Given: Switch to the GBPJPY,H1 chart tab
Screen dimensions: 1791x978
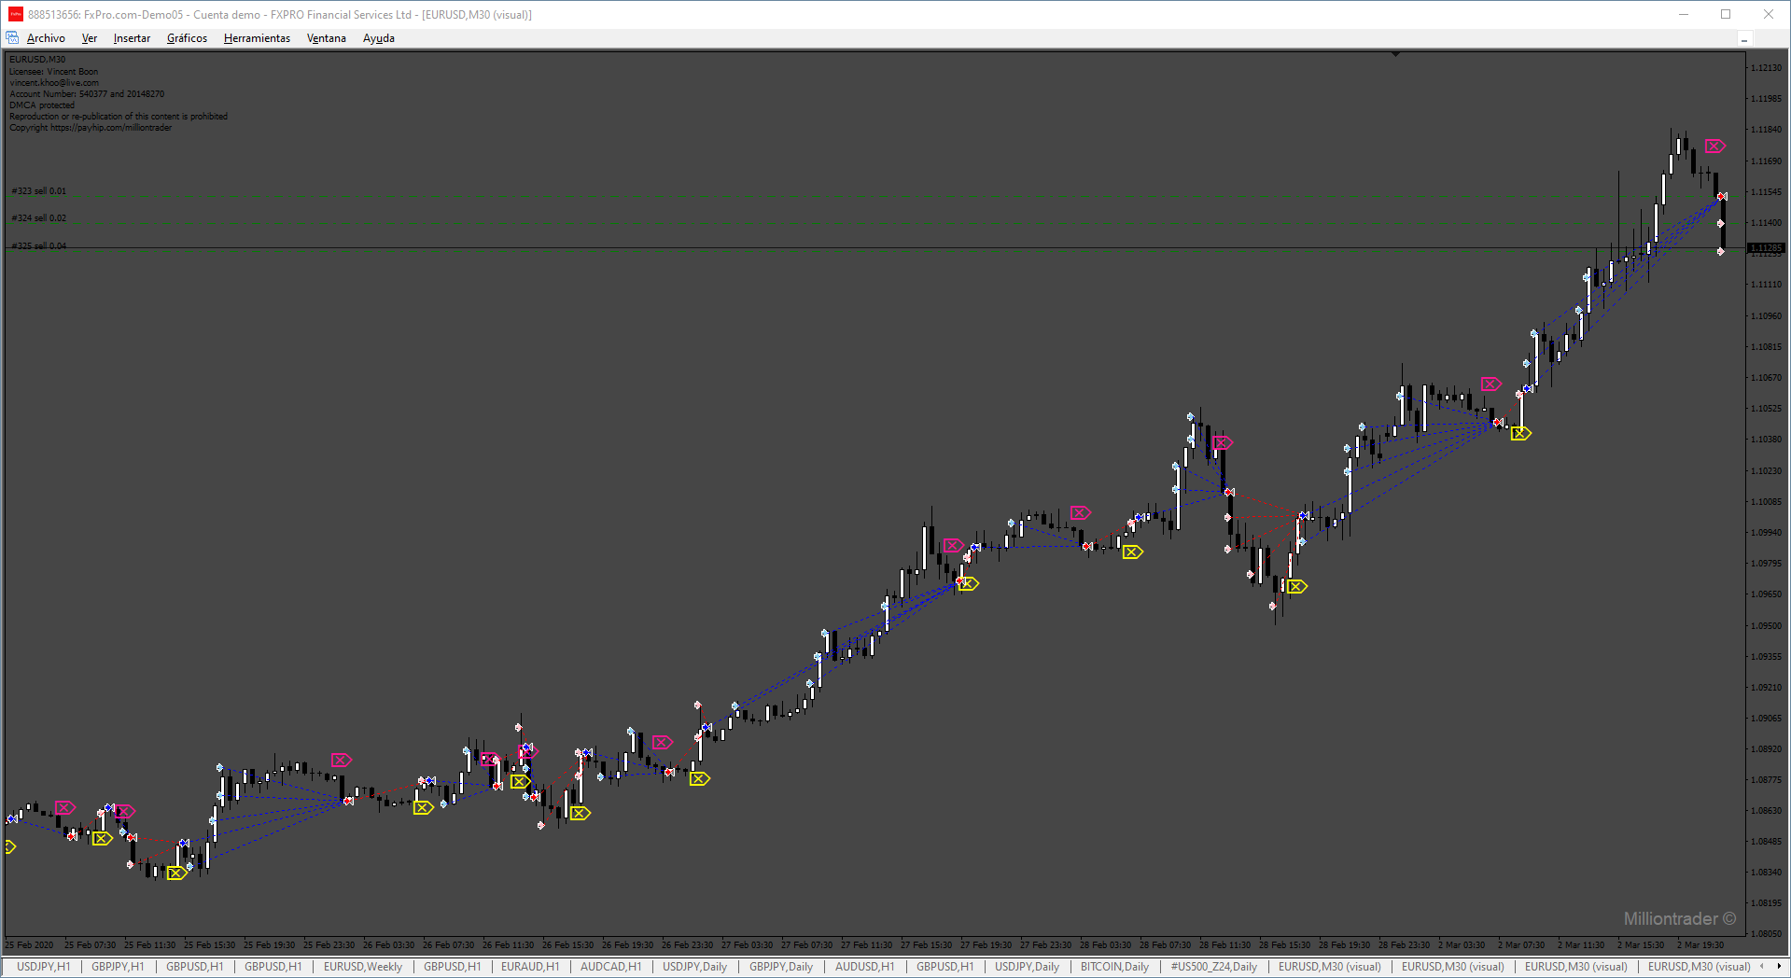Looking at the screenshot, I should (118, 967).
